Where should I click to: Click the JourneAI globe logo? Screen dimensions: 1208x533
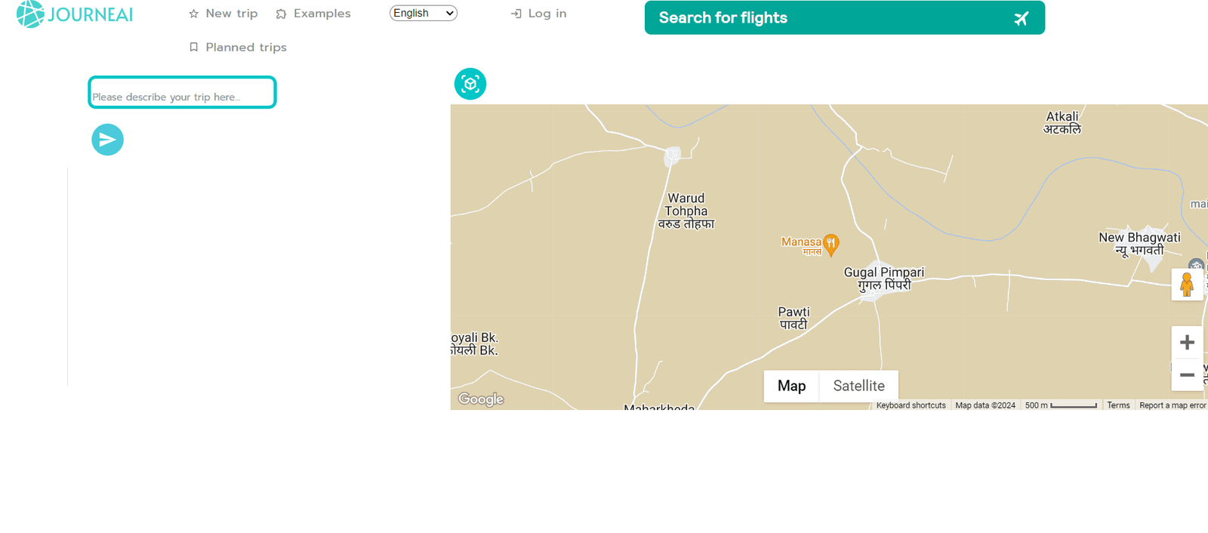tap(30, 14)
